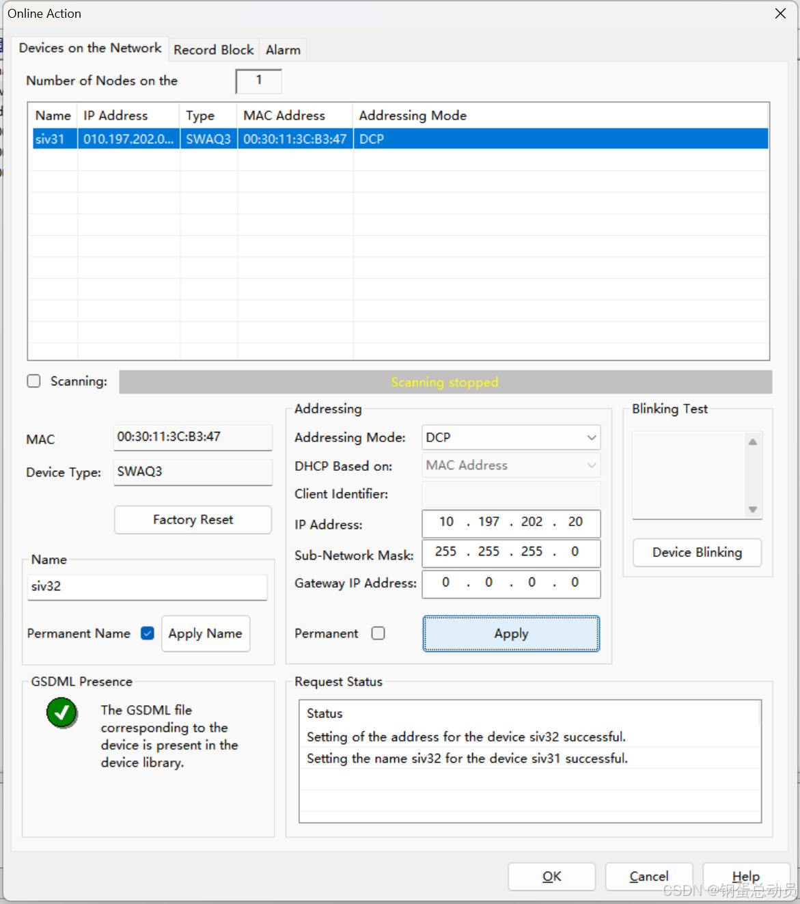Image resolution: width=800 pixels, height=904 pixels.
Task: Open the Alarm tab
Action: (x=283, y=50)
